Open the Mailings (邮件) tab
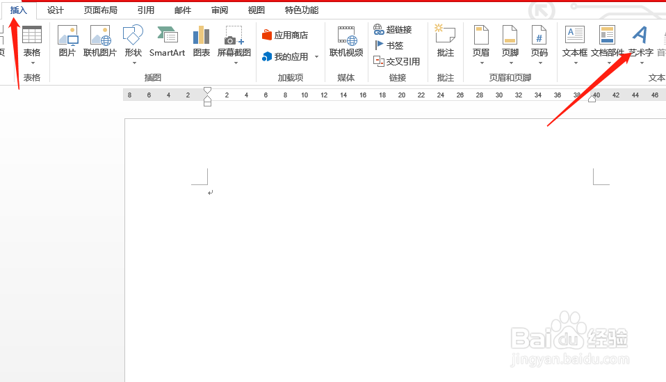The image size is (666, 382). 183,10
